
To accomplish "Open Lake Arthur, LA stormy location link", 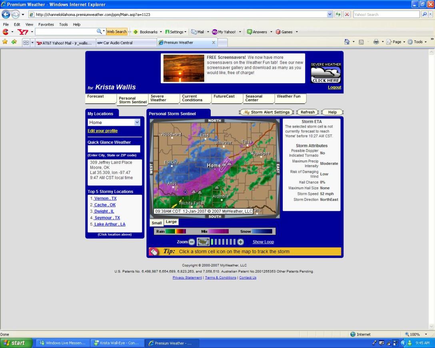I will point(110,224).
